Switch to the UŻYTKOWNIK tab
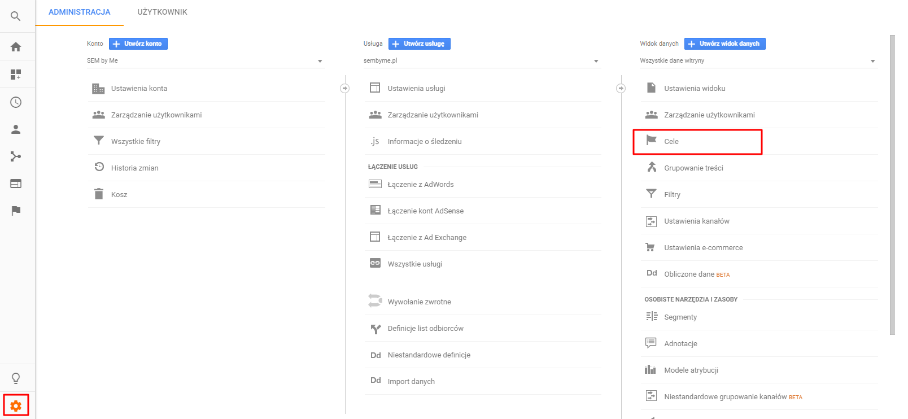 pyautogui.click(x=162, y=12)
